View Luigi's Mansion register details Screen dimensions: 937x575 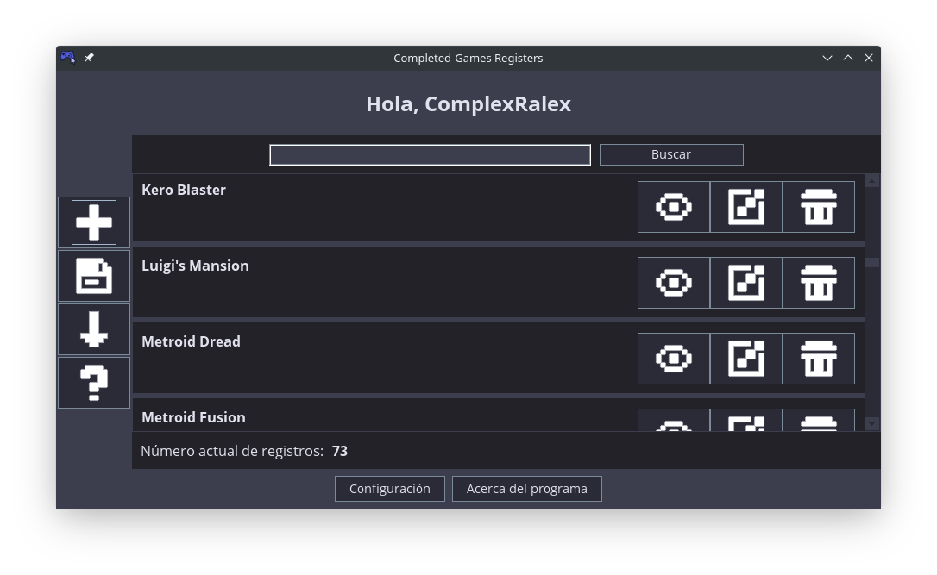(674, 283)
